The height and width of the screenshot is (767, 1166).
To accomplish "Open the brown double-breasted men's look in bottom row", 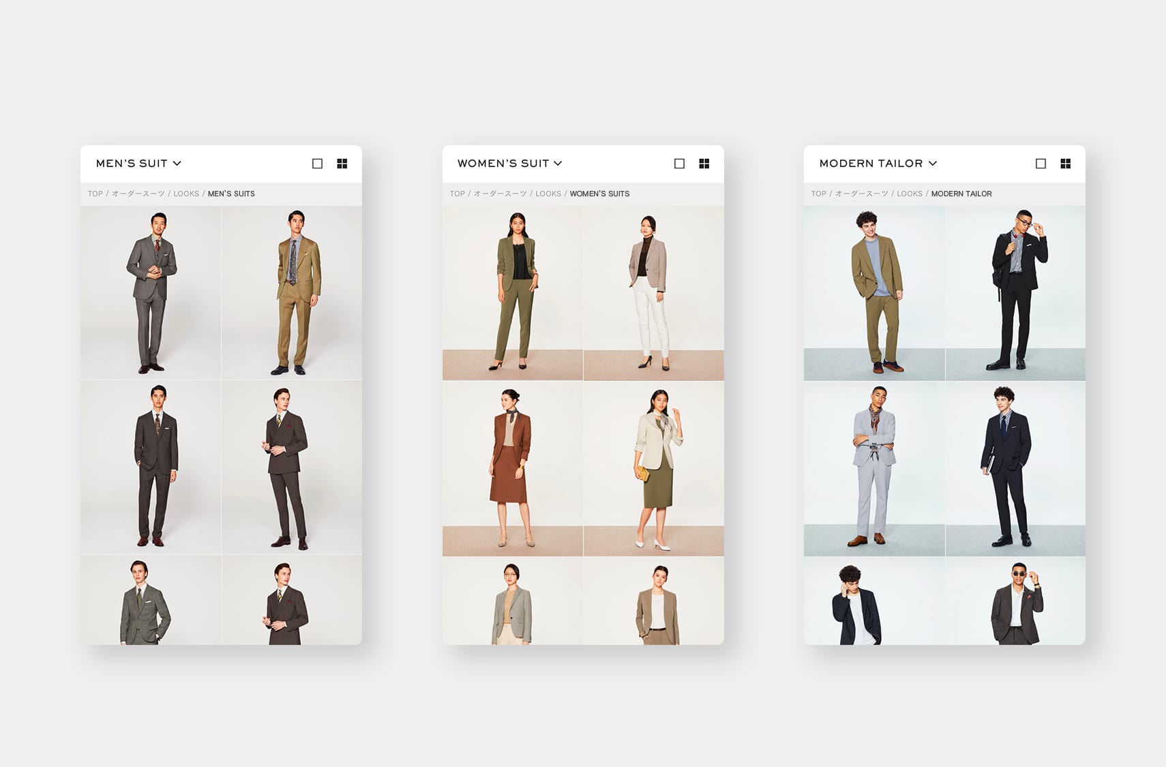I will pos(292,600).
